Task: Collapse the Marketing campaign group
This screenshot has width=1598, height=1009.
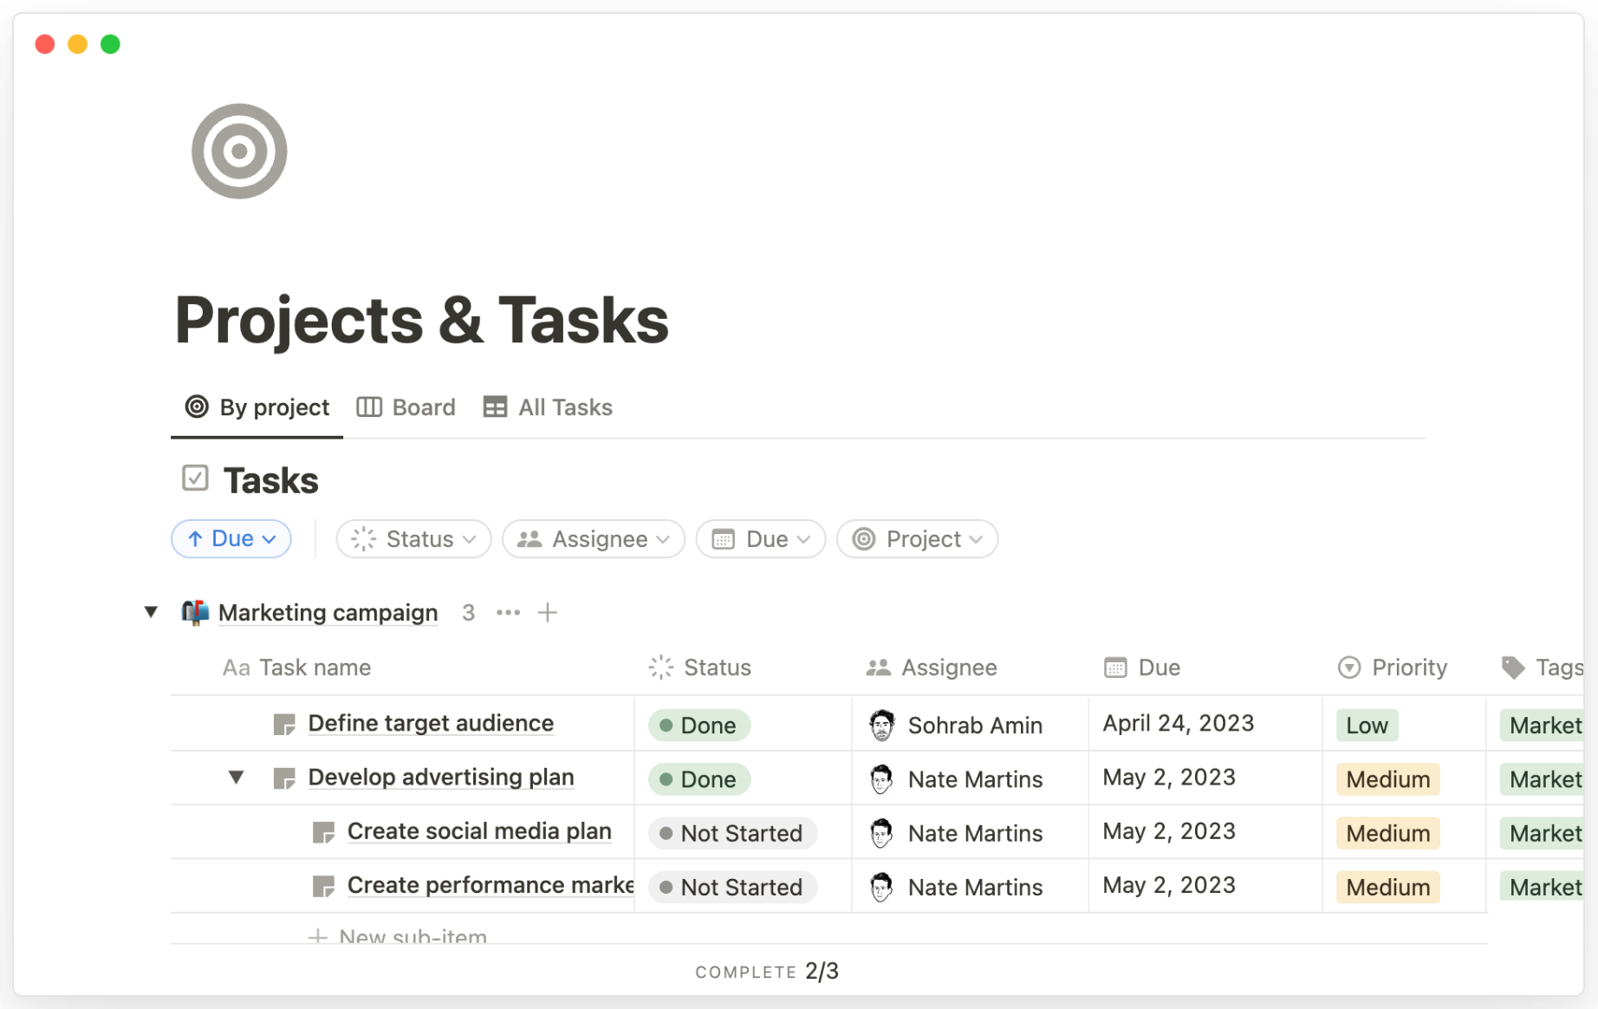Action: (151, 612)
